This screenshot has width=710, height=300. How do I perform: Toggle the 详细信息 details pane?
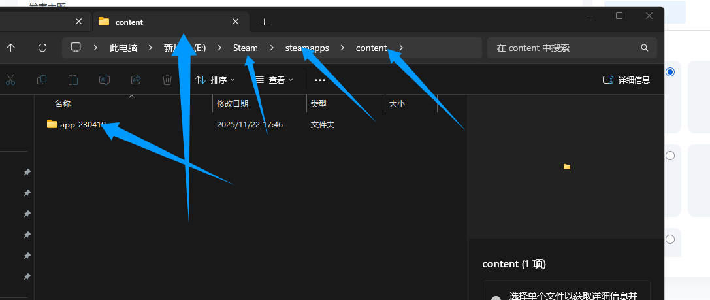[626, 80]
